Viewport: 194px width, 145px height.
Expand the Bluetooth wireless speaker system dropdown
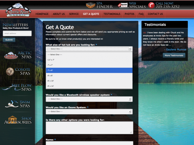(x=89, y=99)
